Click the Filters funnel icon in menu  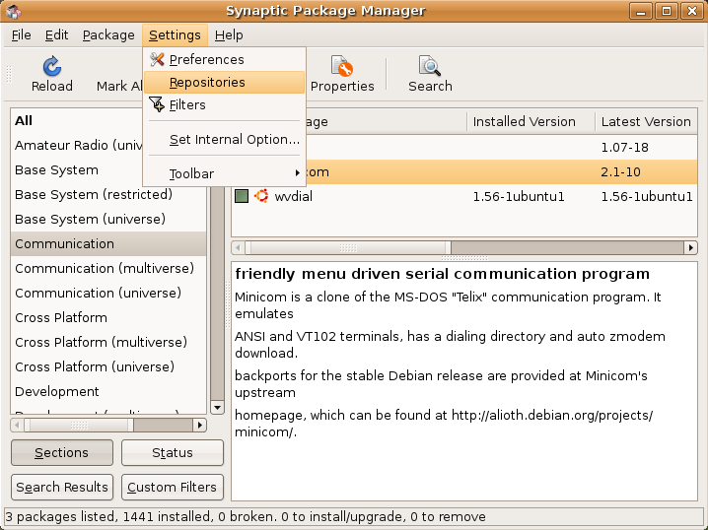click(157, 104)
